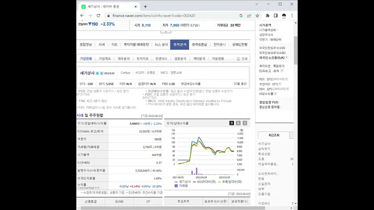Show chart view 3
Viewport: 374px width, 210px height.
click(x=245, y=123)
